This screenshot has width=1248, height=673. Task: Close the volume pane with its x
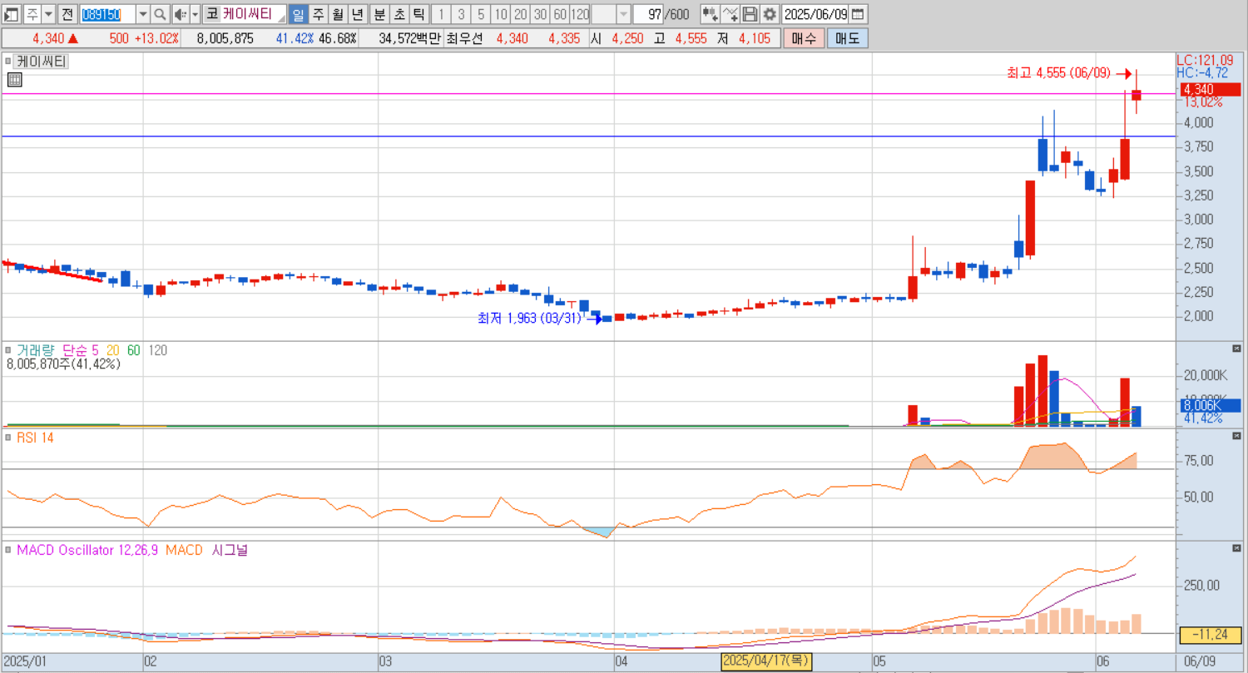pyautogui.click(x=1236, y=348)
